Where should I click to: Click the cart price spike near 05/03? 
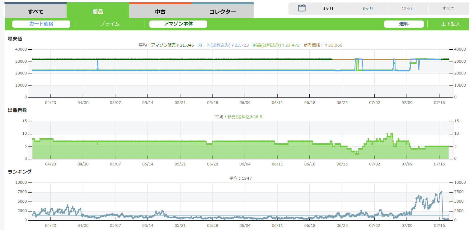[x=97, y=61]
